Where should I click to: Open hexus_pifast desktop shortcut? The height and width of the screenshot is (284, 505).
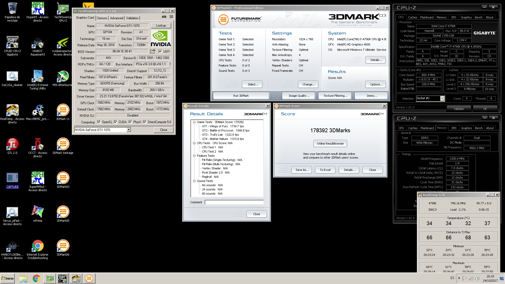click(12, 215)
